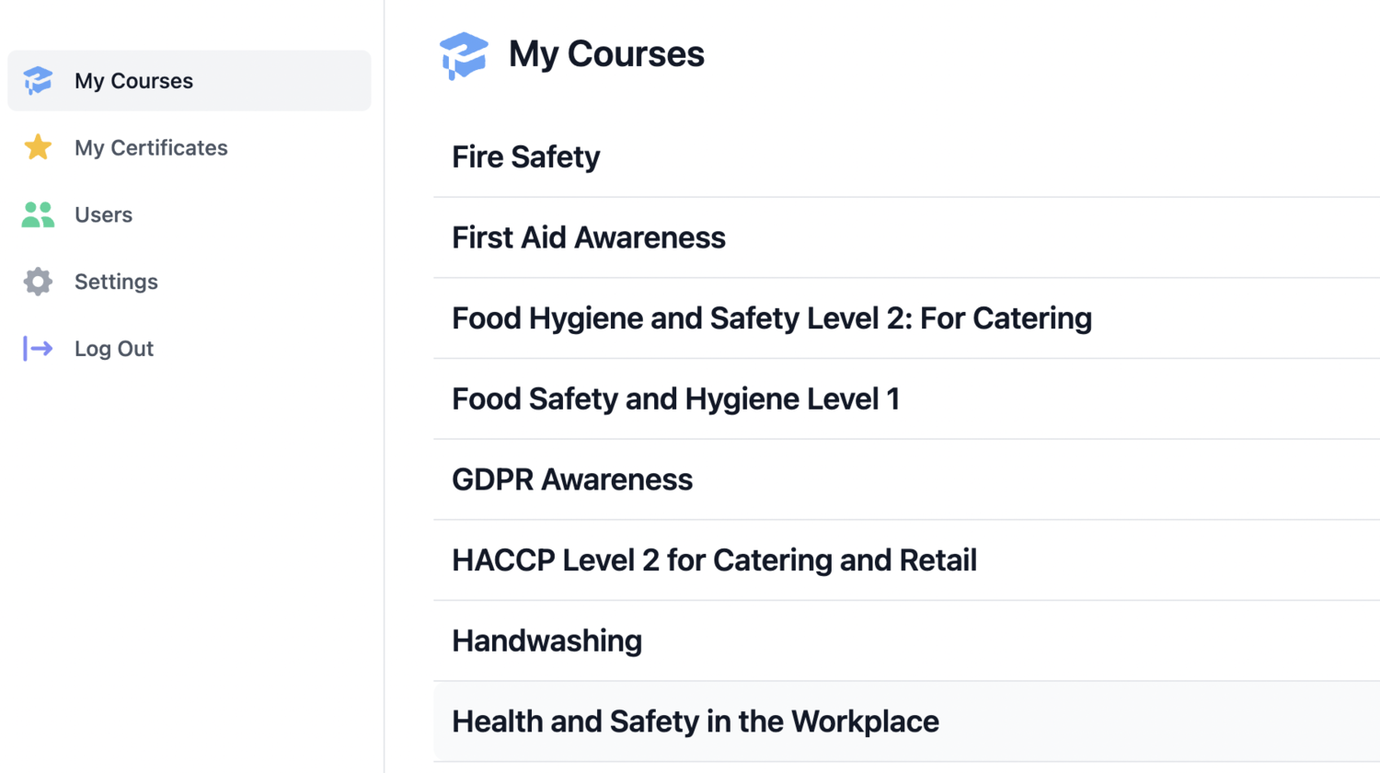1380x773 pixels.
Task: Open My Certificates from the sidebar
Action: [151, 147]
